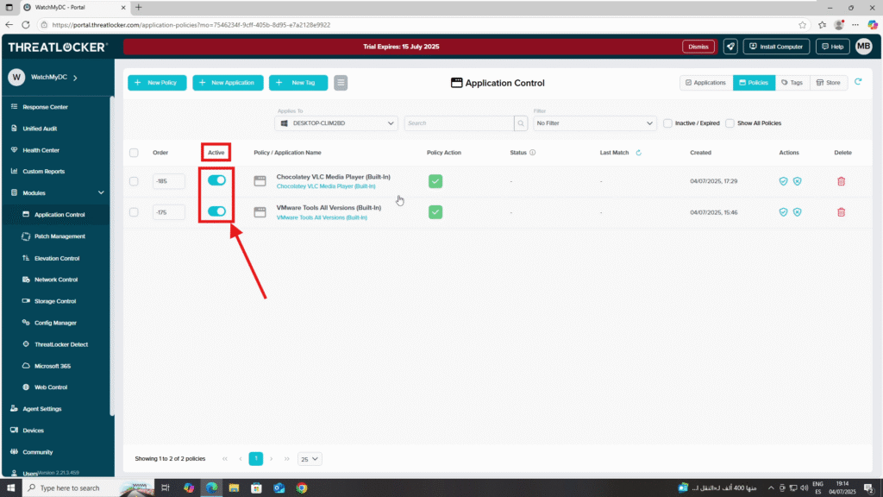Viewport: 883px width, 497px height.
Task: Open the No Filter dropdown
Action: coord(595,123)
